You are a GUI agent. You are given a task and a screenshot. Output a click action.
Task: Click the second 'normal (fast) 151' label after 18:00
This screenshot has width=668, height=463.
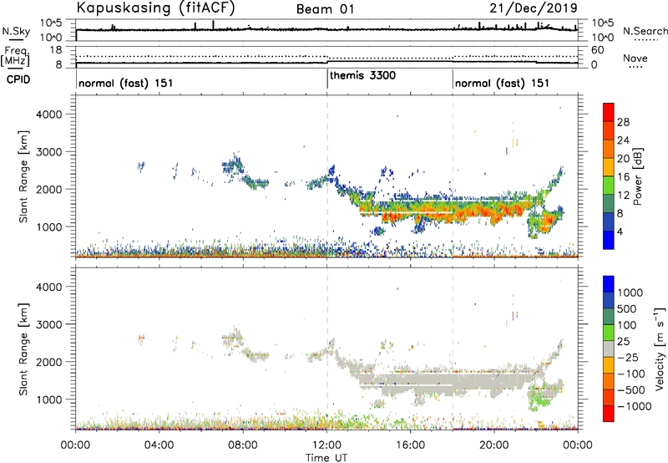[503, 83]
